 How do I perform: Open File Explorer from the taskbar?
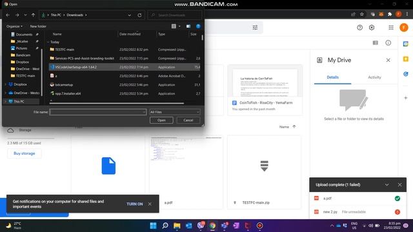click(177, 226)
